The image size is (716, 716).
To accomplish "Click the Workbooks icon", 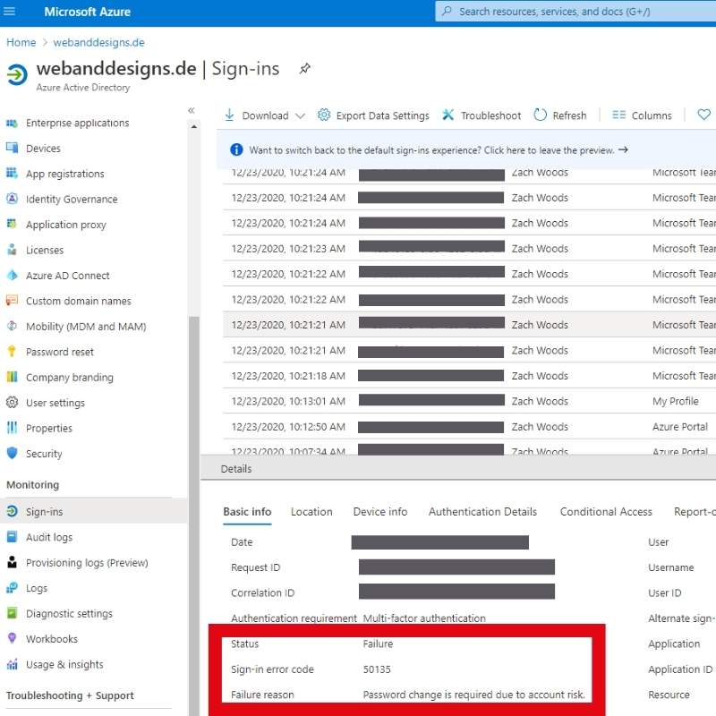I will point(12,639).
